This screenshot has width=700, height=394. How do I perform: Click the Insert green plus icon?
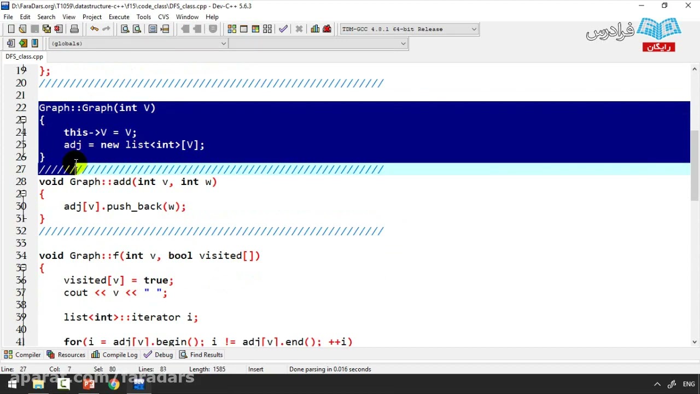pyautogui.click(x=23, y=43)
